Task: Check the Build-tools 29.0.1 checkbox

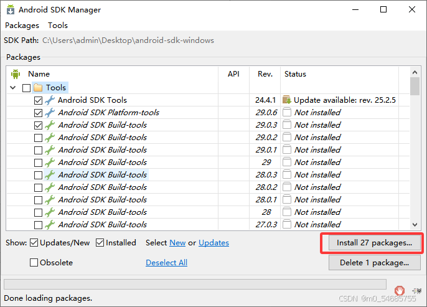Action: pyautogui.click(x=38, y=150)
